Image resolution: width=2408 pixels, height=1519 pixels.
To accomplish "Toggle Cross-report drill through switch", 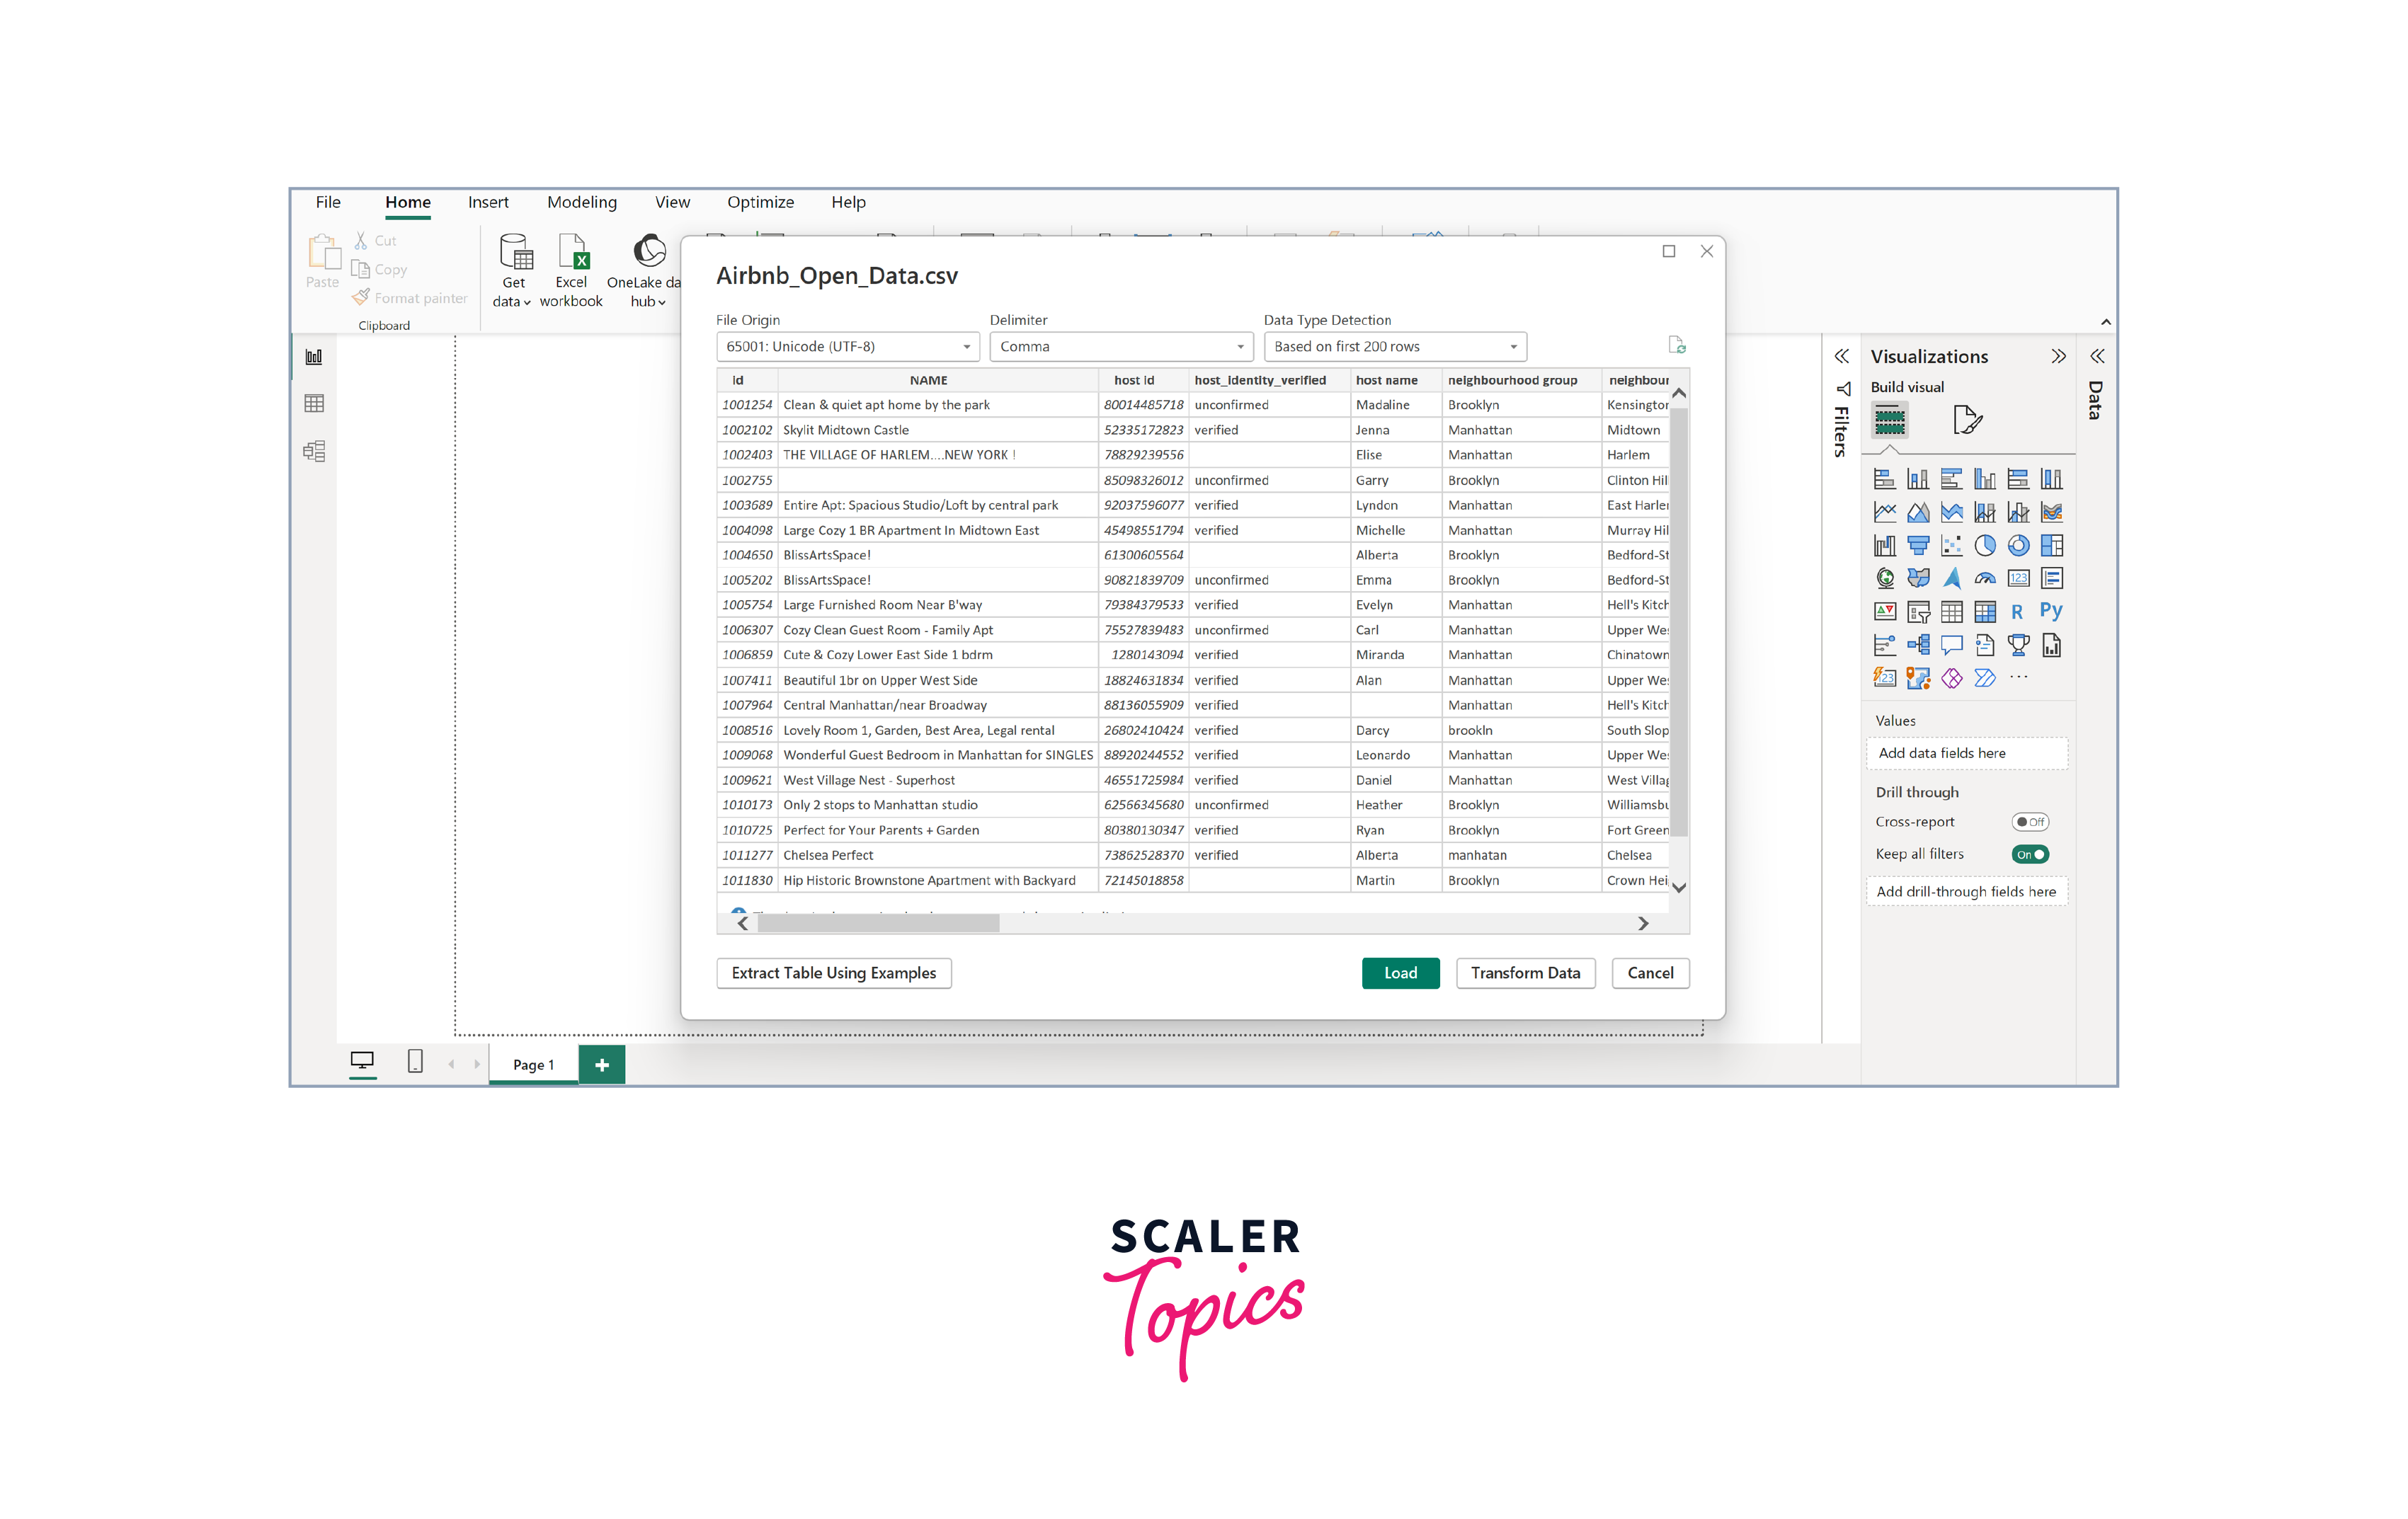I will [x=2029, y=822].
